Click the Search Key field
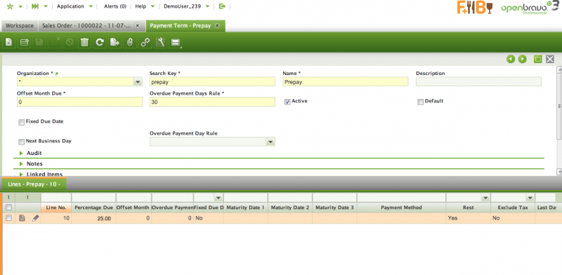The image size is (562, 275). [x=212, y=82]
